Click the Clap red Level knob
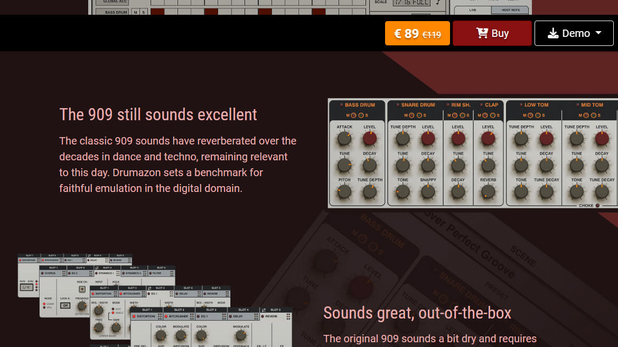 (x=488, y=139)
